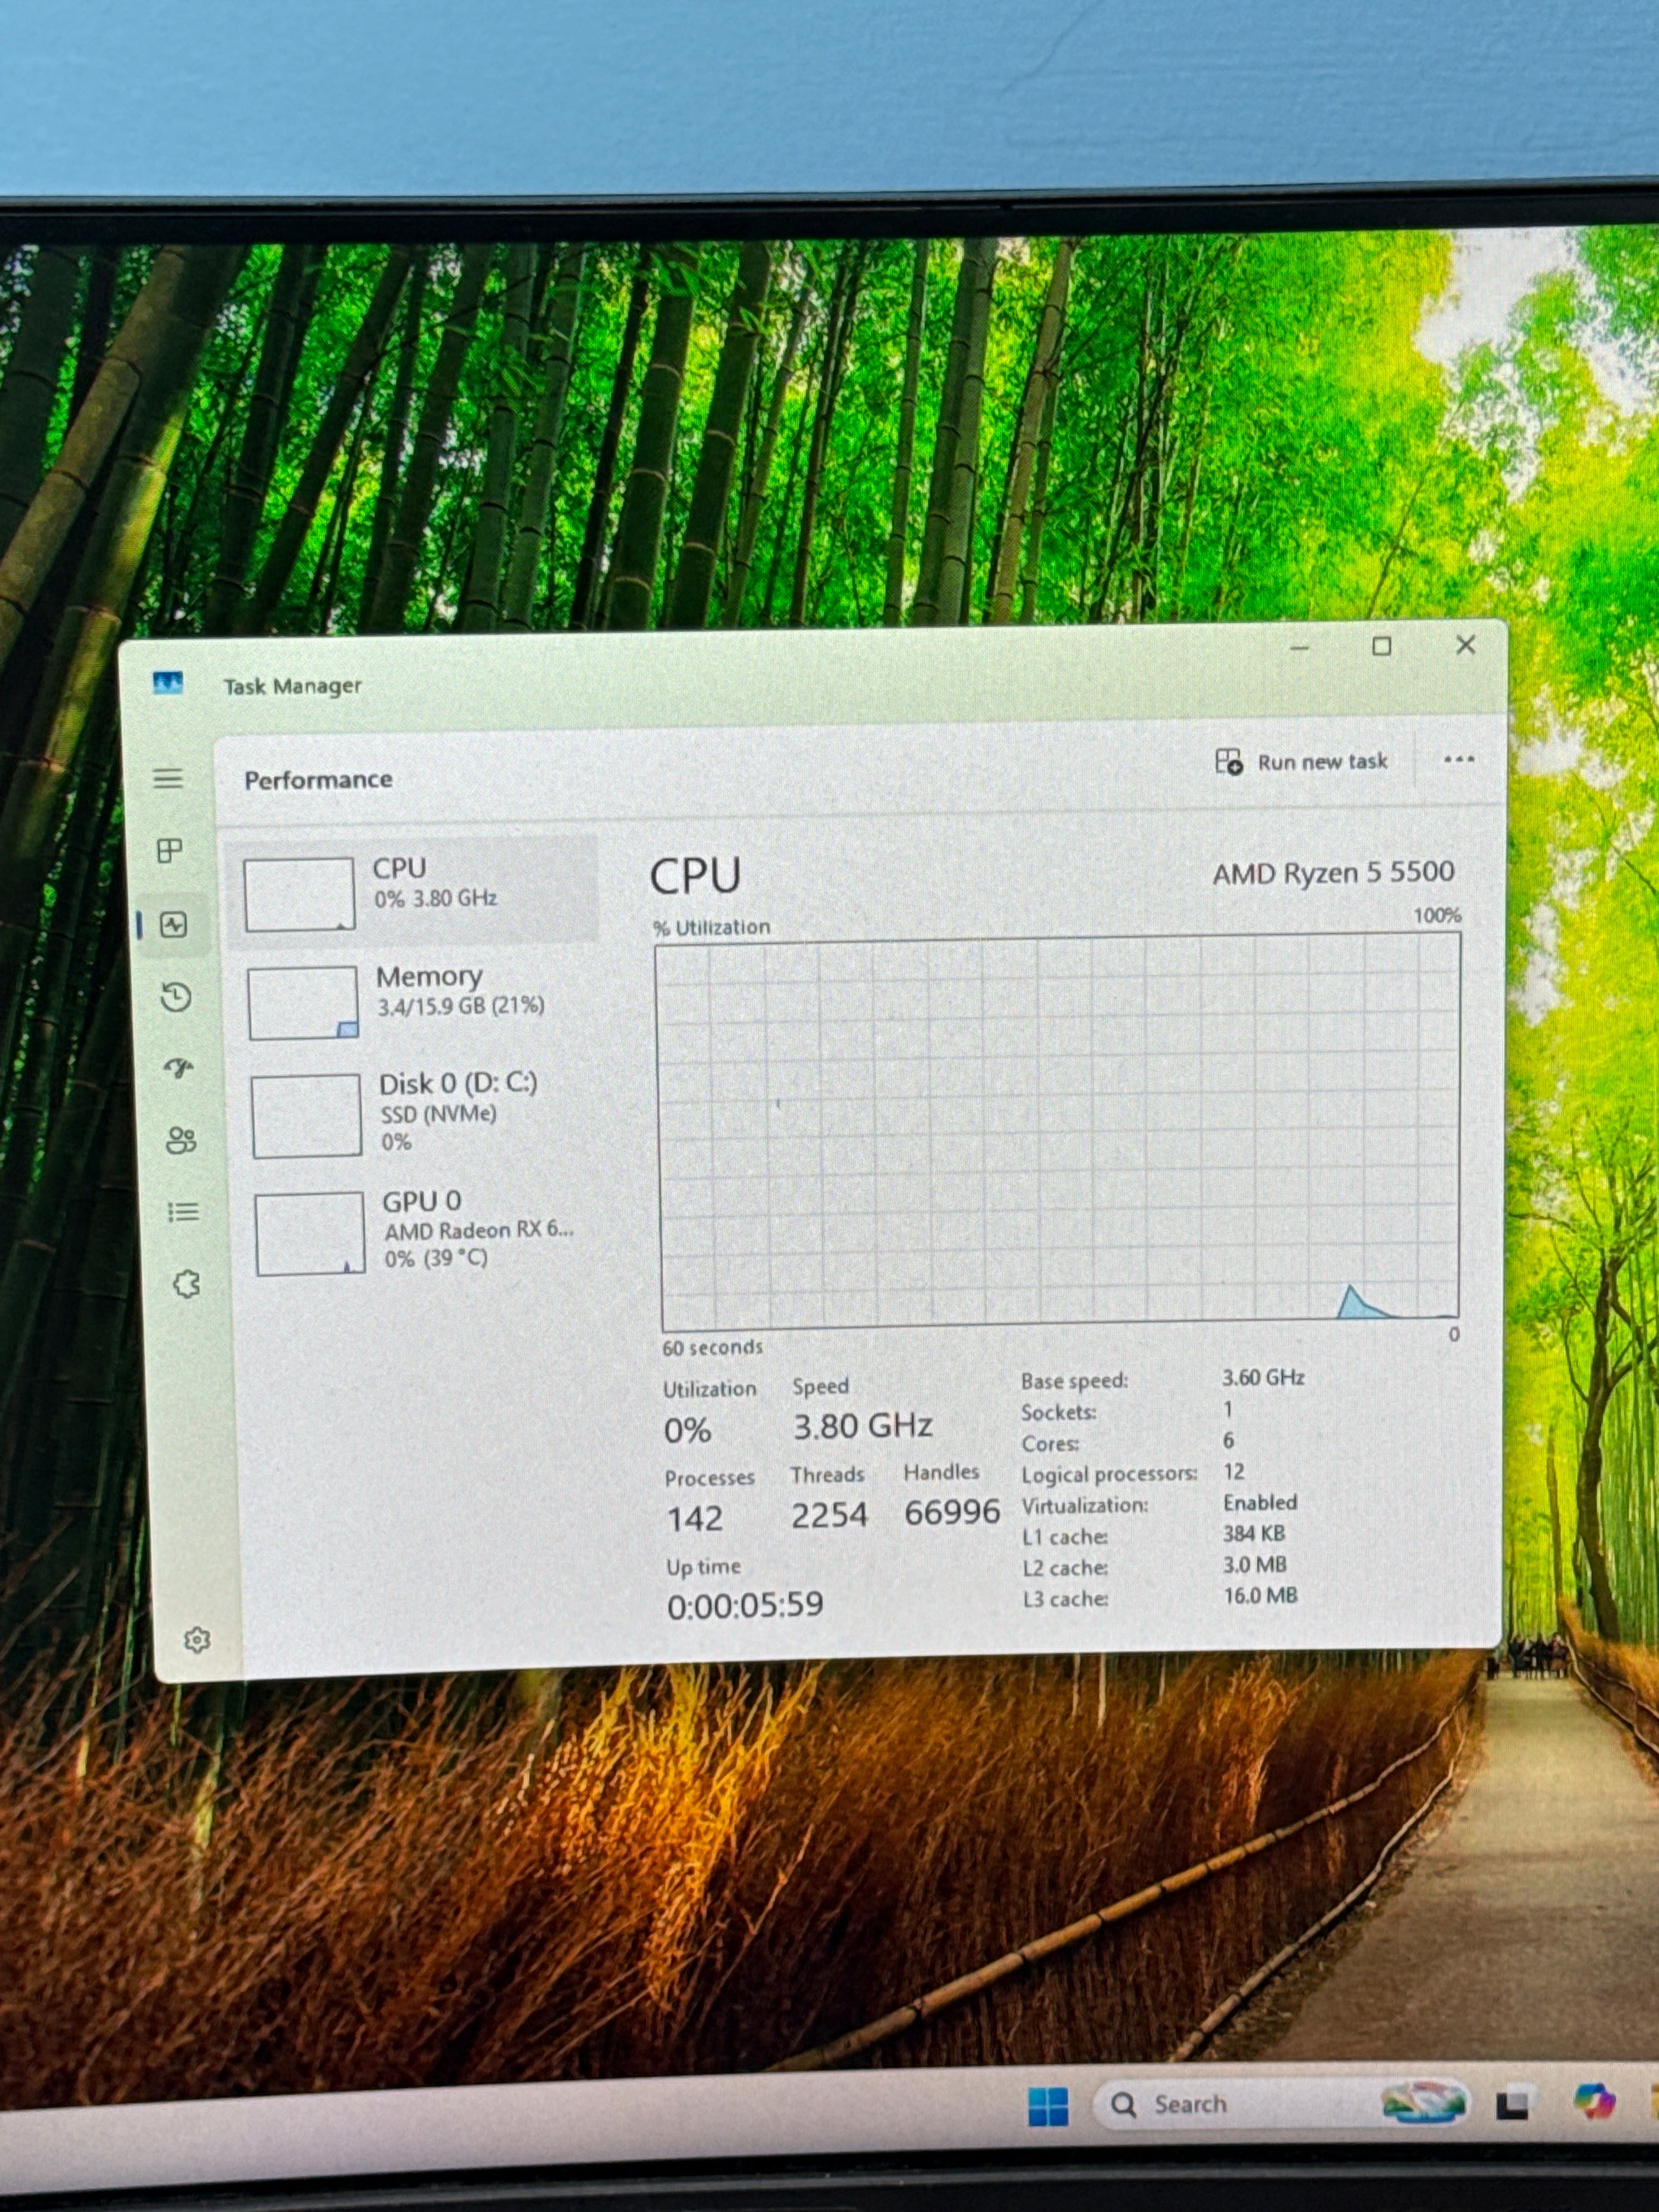Open Task View on the taskbar
The height and width of the screenshot is (2212, 1659).
point(1513,2104)
